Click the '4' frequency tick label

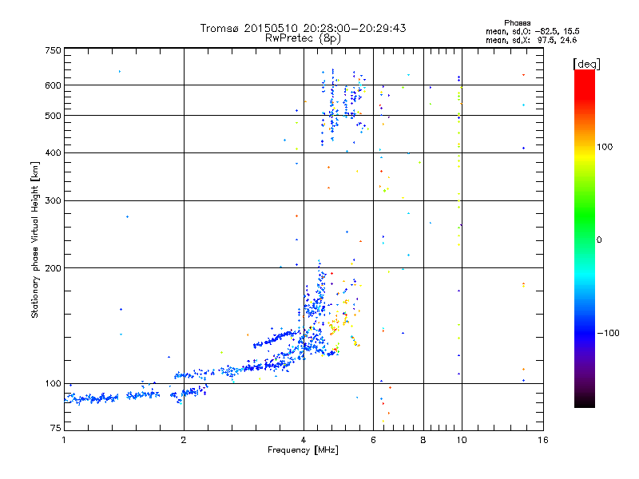click(304, 440)
